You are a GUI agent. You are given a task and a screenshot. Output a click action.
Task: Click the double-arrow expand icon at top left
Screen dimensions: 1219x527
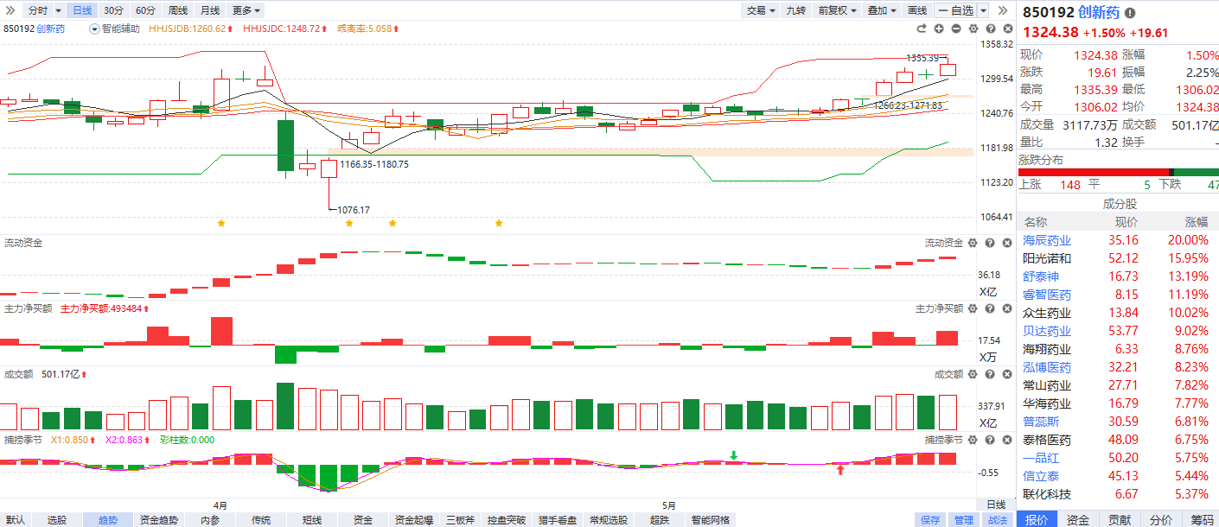click(10, 10)
